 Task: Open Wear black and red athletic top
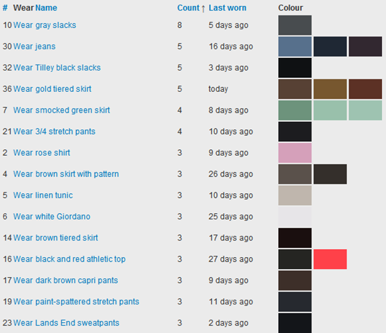[x=69, y=259]
